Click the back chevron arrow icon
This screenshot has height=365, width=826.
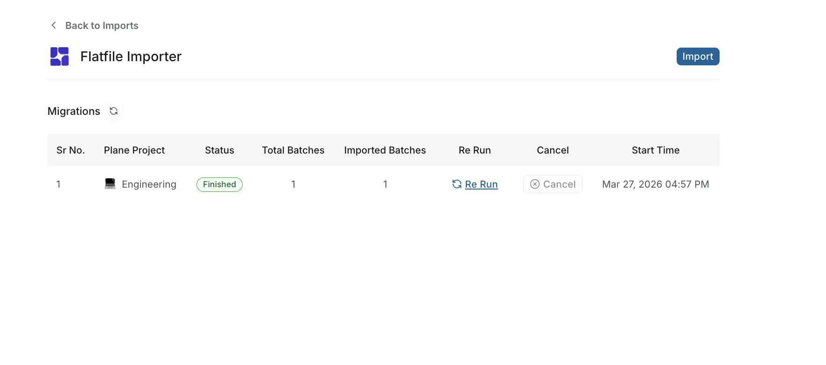(54, 25)
